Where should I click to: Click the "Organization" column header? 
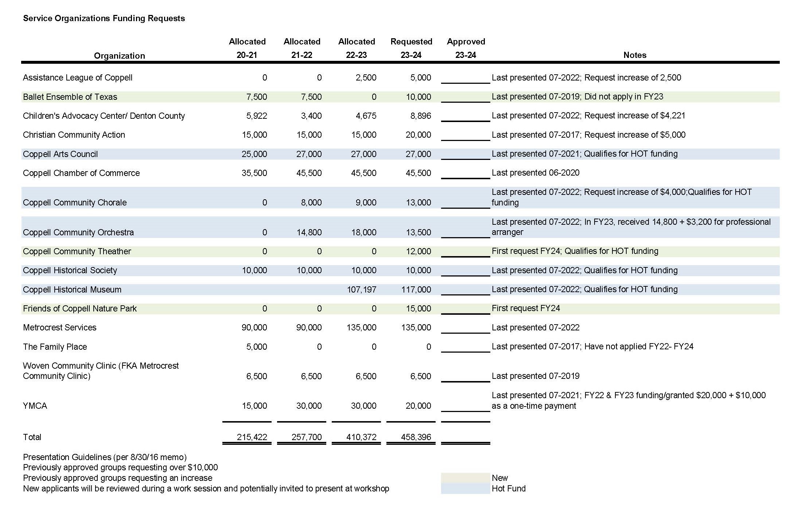click(120, 56)
